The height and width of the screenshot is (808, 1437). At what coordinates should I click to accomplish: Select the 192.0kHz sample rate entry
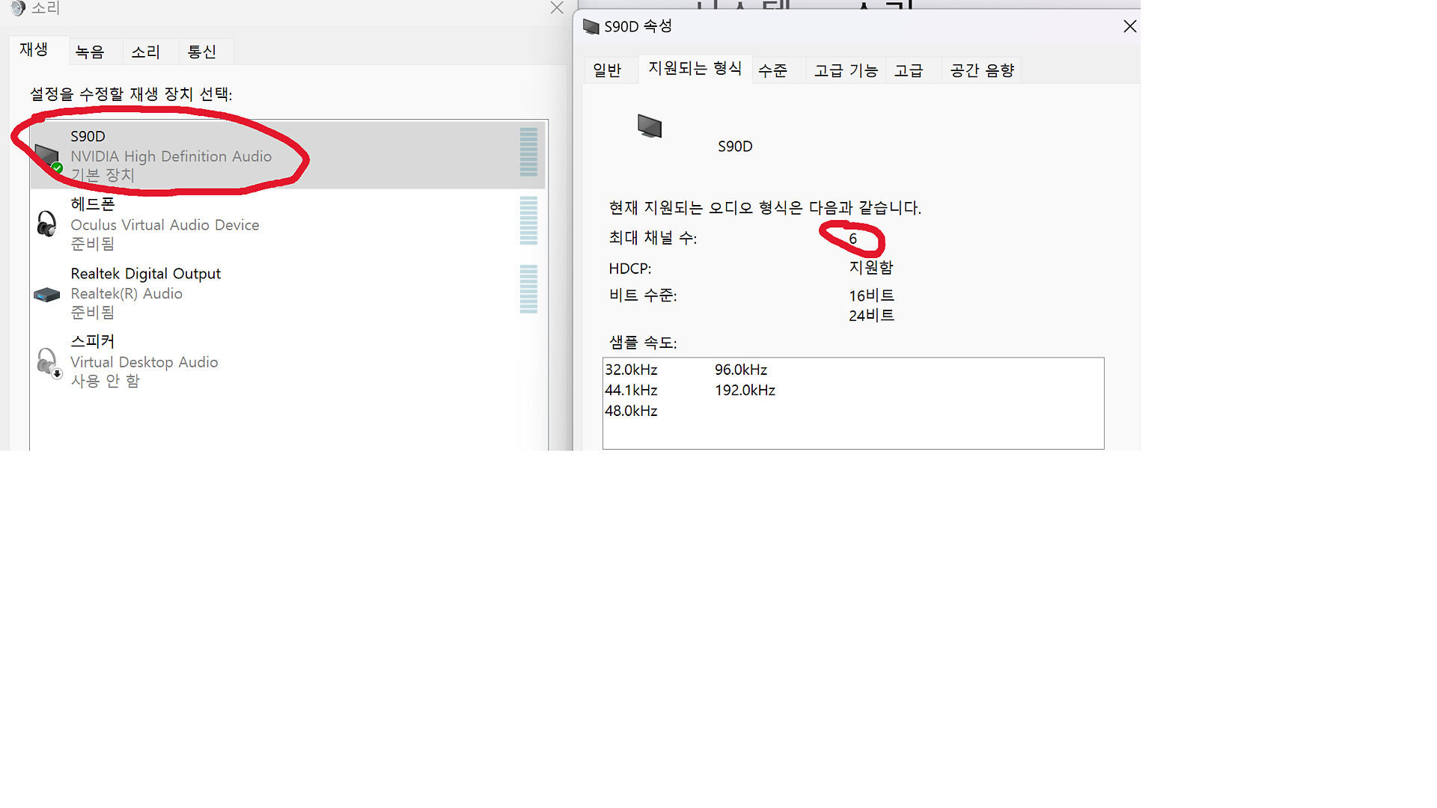pyautogui.click(x=745, y=391)
